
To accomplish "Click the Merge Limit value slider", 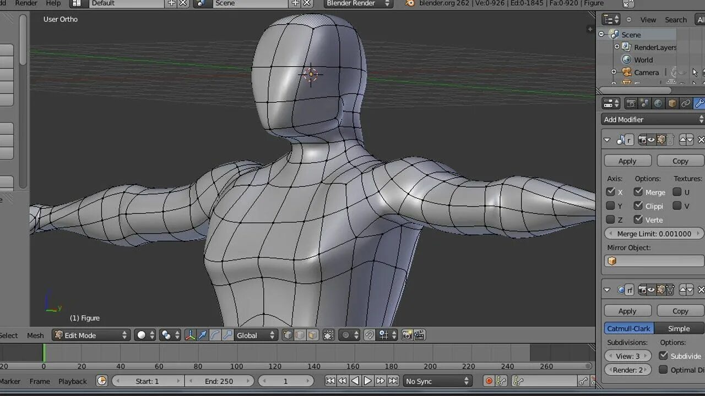I will pyautogui.click(x=654, y=234).
